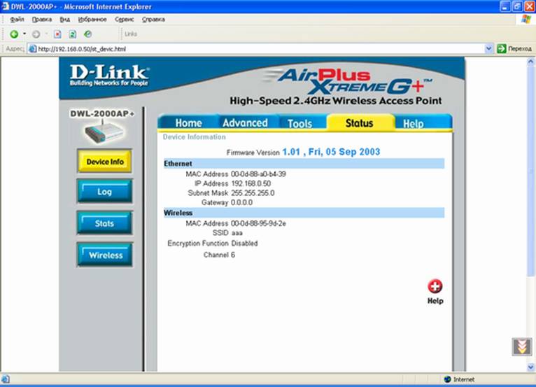Restore down the Internet Explorer window
The width and height of the screenshot is (536, 387).
pos(517,6)
